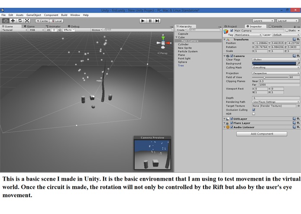The width and height of the screenshot is (301, 214).
Task: Collapse the Cube object in Hierarchy
Action: coord(176,37)
